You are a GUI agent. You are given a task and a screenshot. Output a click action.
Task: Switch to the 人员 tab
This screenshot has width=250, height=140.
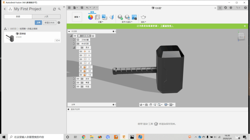point(46,17)
